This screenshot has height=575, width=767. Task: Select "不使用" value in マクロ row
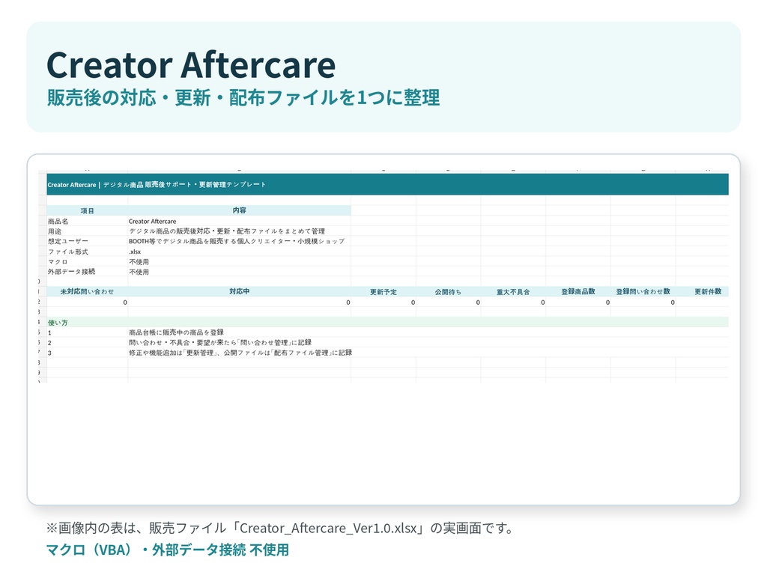click(239, 261)
